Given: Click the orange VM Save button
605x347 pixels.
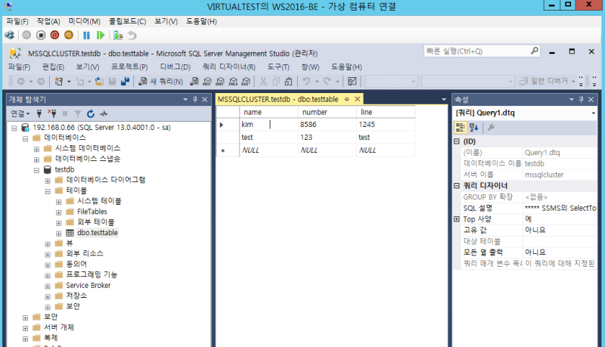Looking at the screenshot, I should [69, 36].
